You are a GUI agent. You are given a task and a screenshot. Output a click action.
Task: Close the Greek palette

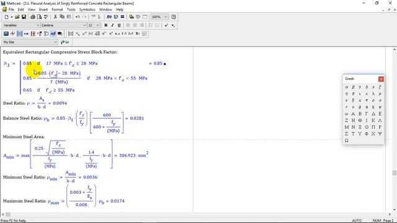coord(381,79)
